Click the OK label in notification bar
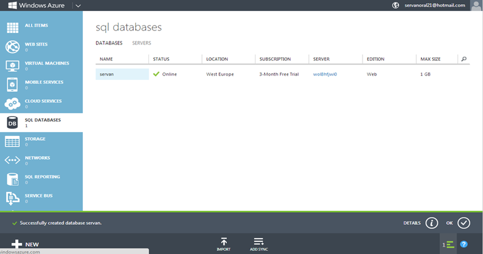Image resolution: width=483 pixels, height=254 pixels. pos(450,223)
